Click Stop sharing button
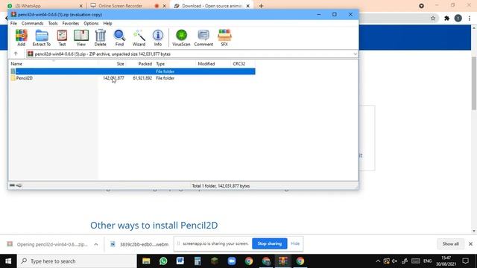 click(x=270, y=243)
